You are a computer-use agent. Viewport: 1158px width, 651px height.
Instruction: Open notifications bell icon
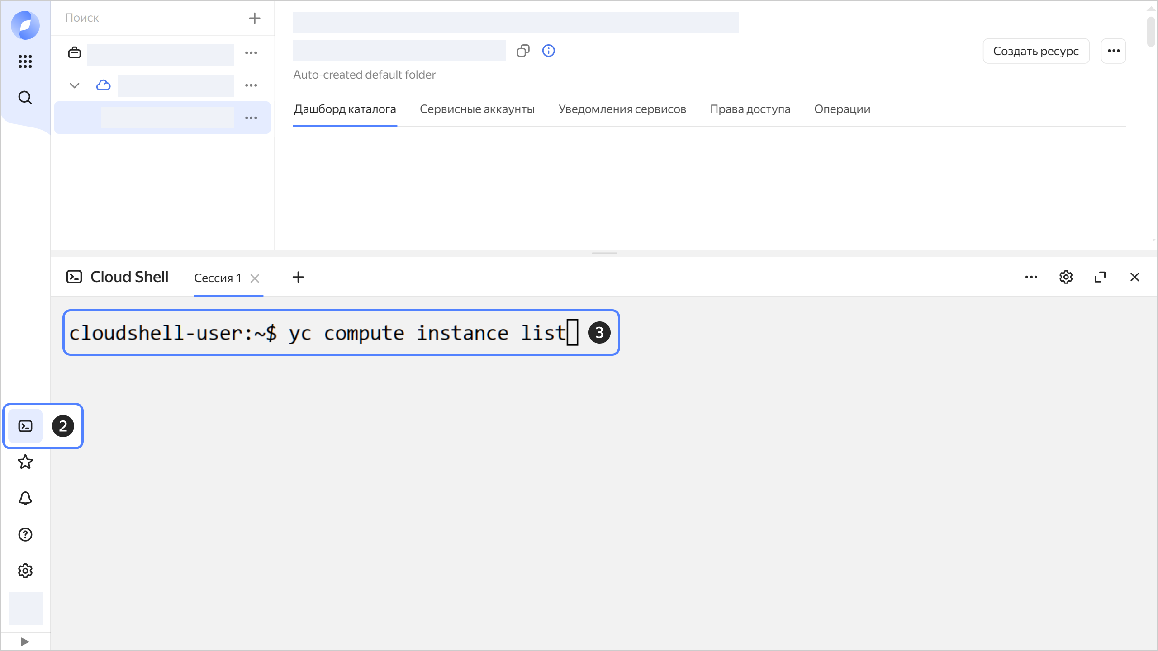coord(25,498)
